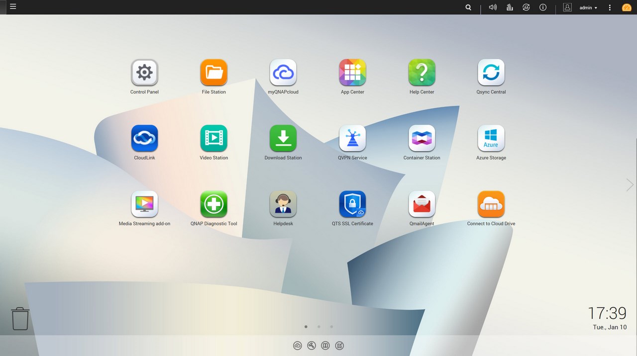This screenshot has height=356, width=637.
Task: Launch File Station
Action: coord(214,73)
